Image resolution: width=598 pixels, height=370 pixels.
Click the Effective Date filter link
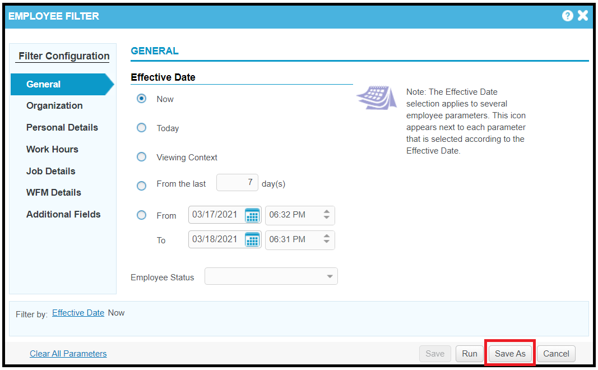(78, 313)
